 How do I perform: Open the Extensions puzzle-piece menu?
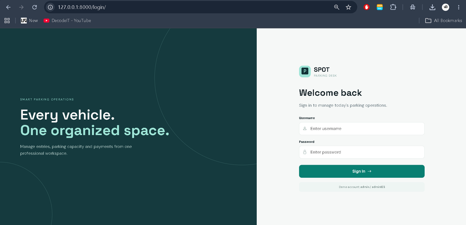(x=393, y=7)
